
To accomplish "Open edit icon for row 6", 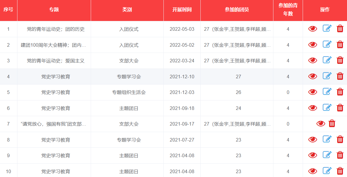I will [x=327, y=108].
